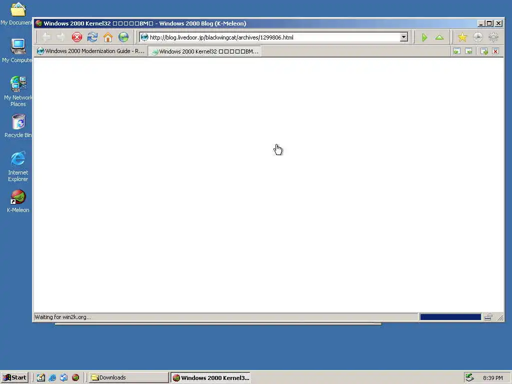Launch K-Meleon from quick launch bar

pos(75,378)
